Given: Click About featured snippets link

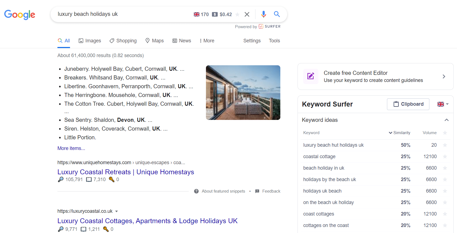Looking at the screenshot, I should point(223,191).
